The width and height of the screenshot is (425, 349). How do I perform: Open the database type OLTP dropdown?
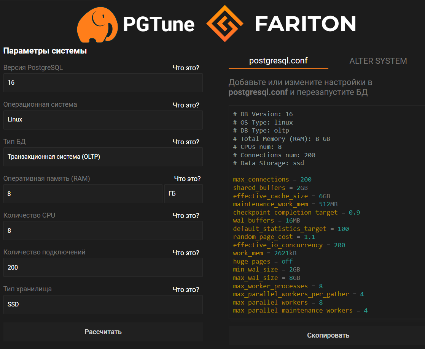click(103, 156)
